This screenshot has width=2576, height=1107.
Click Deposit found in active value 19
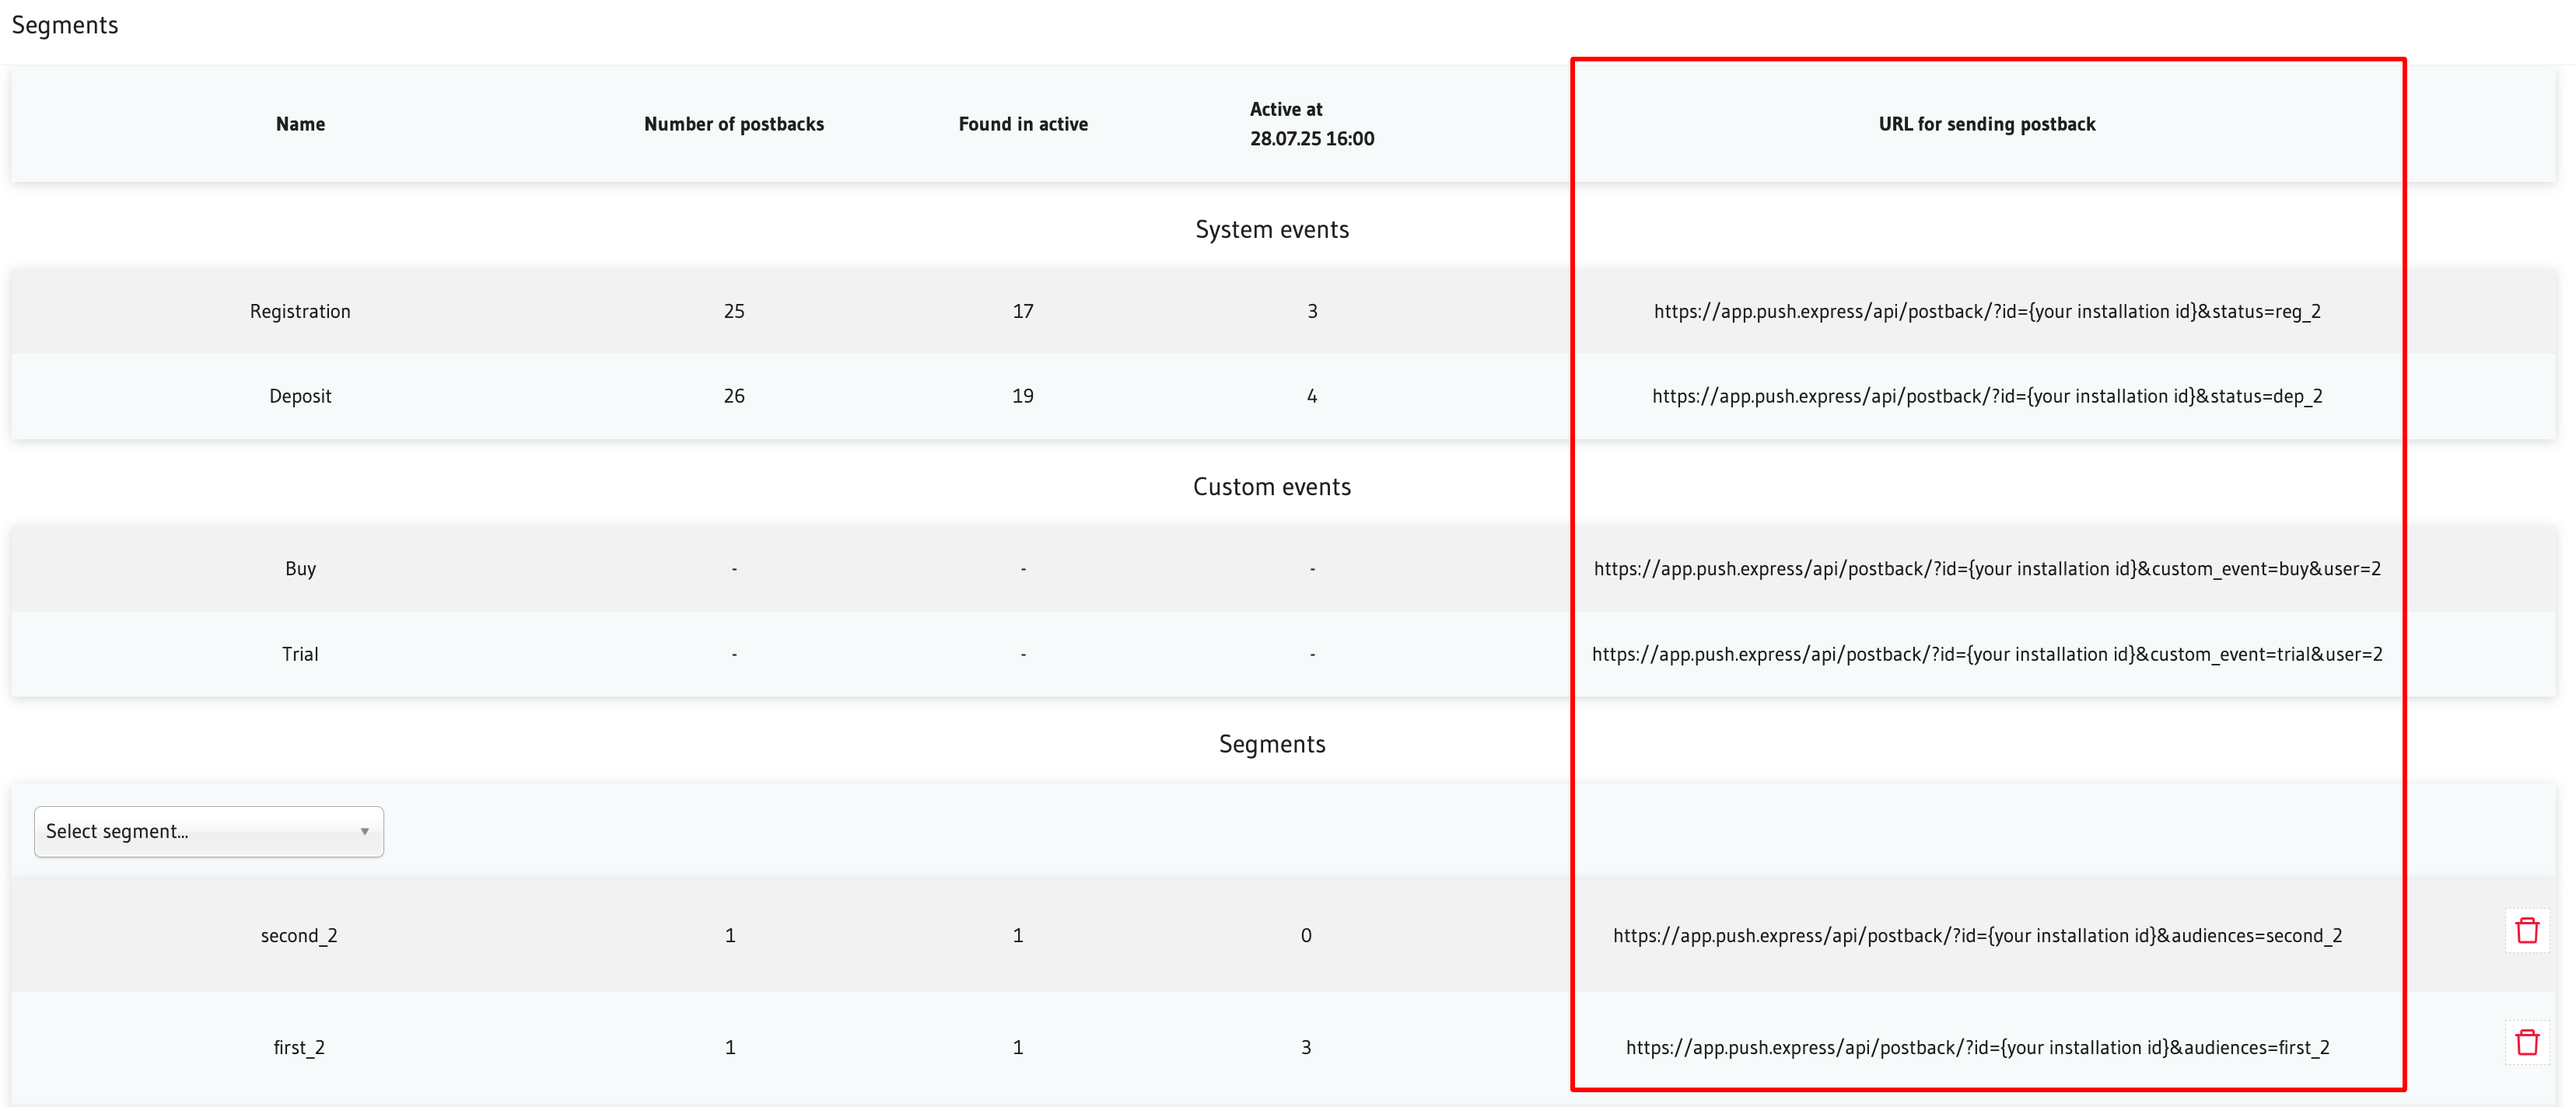1023,396
